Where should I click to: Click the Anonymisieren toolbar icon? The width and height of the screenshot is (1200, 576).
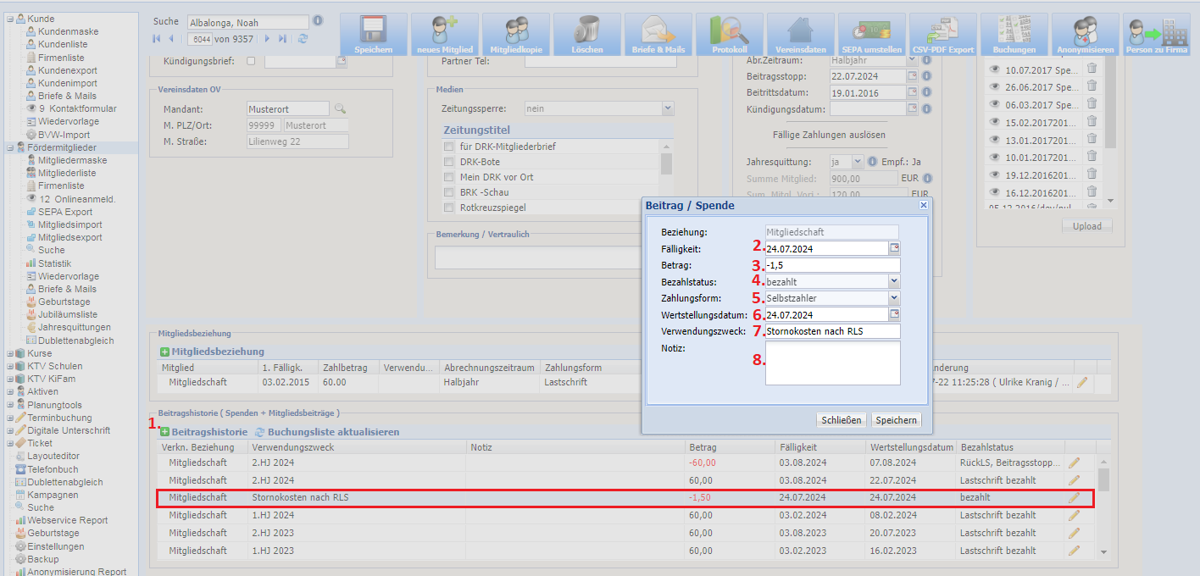(x=1085, y=35)
